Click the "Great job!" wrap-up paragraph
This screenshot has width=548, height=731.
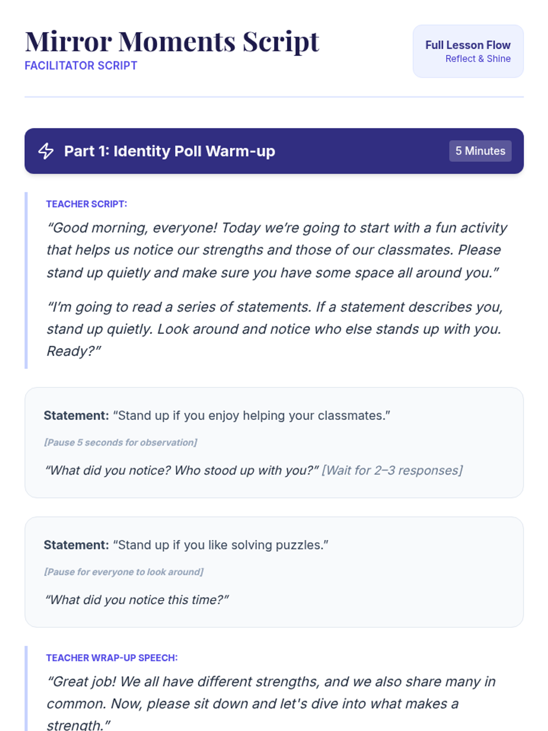click(x=271, y=704)
